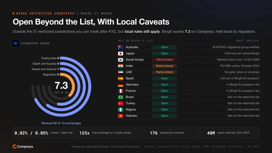This screenshot has height=153, width=272.
Task: Click No gold, silver or oil perps text
Action: 242,72
